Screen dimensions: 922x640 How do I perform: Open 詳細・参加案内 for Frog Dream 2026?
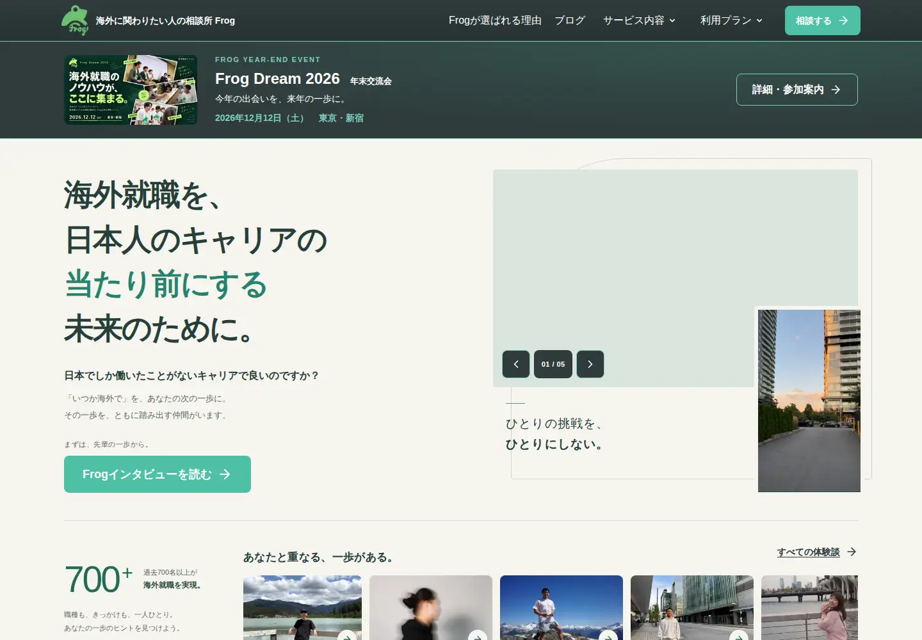tap(797, 90)
